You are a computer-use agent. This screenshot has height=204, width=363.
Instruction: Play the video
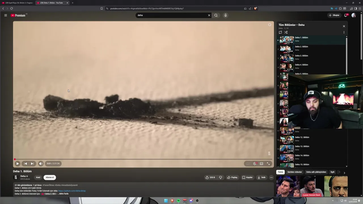(17, 163)
